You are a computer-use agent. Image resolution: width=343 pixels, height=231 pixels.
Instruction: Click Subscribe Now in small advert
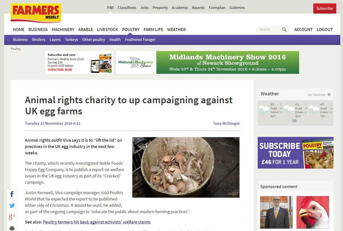(60, 70)
